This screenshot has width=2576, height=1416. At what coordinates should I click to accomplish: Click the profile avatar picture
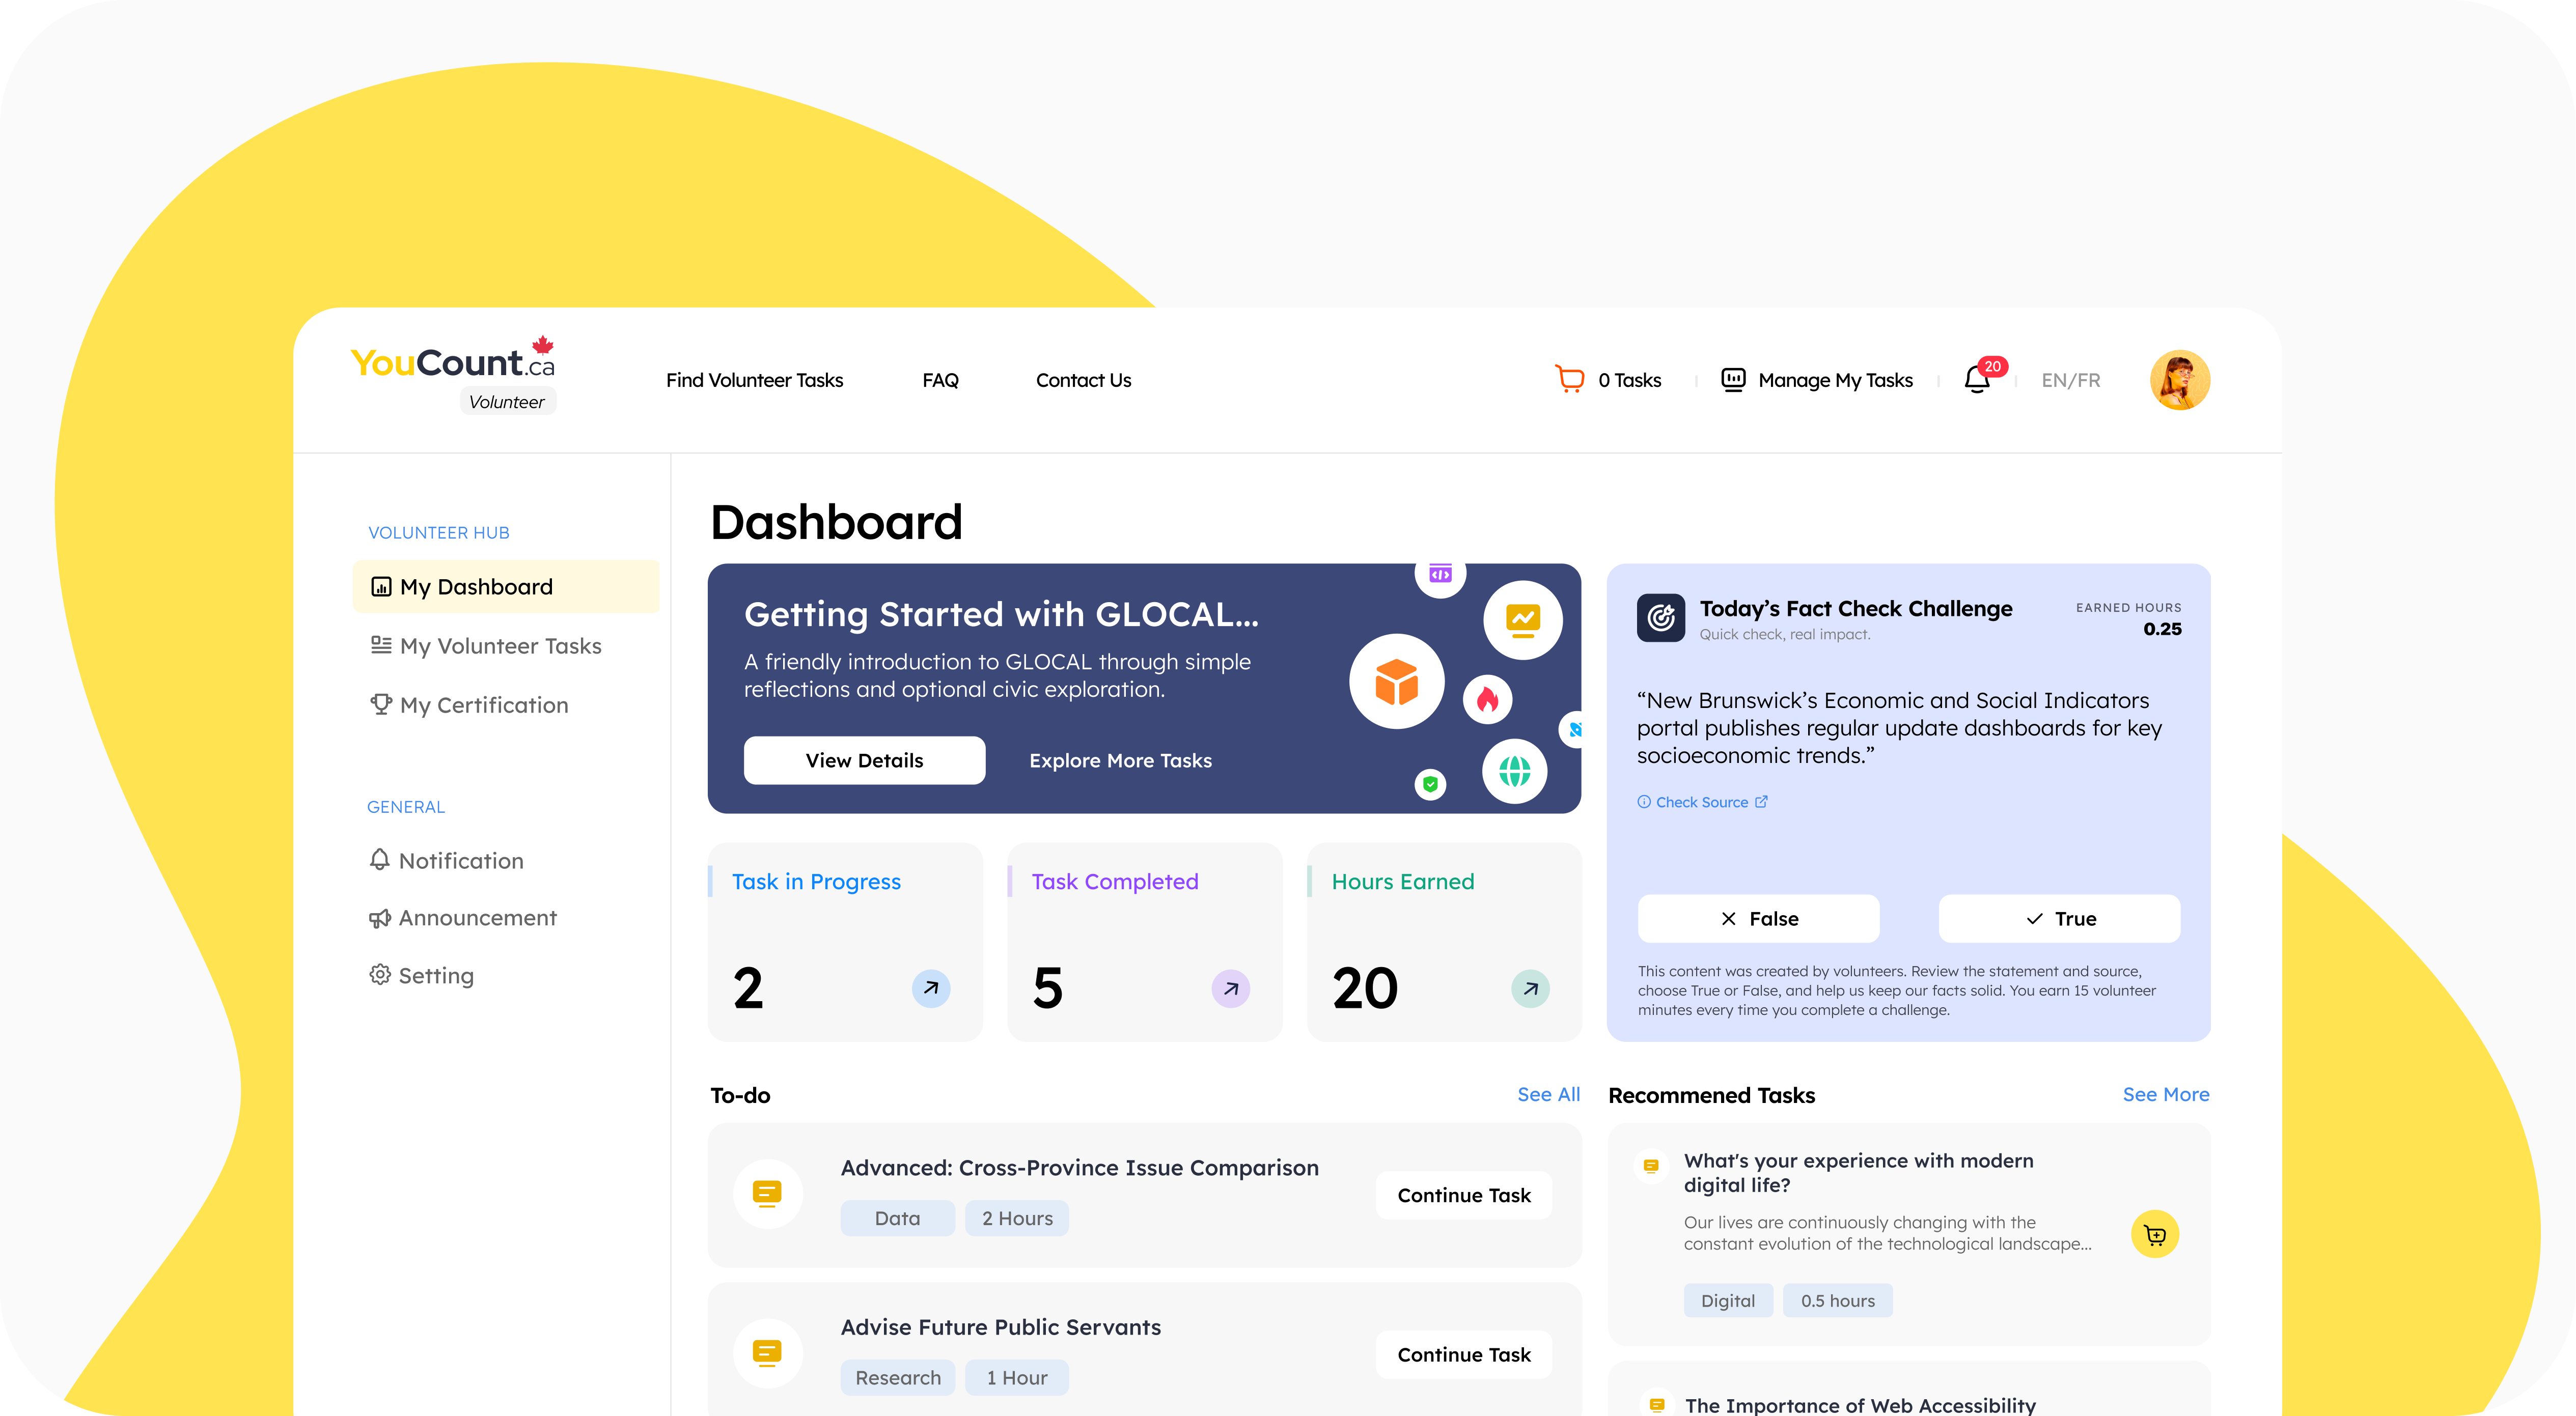tap(2180, 380)
